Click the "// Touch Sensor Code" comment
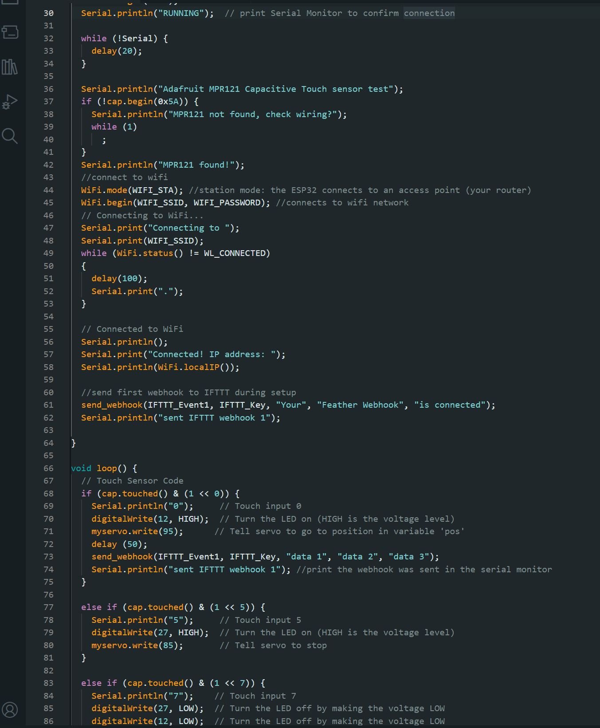 click(x=132, y=481)
